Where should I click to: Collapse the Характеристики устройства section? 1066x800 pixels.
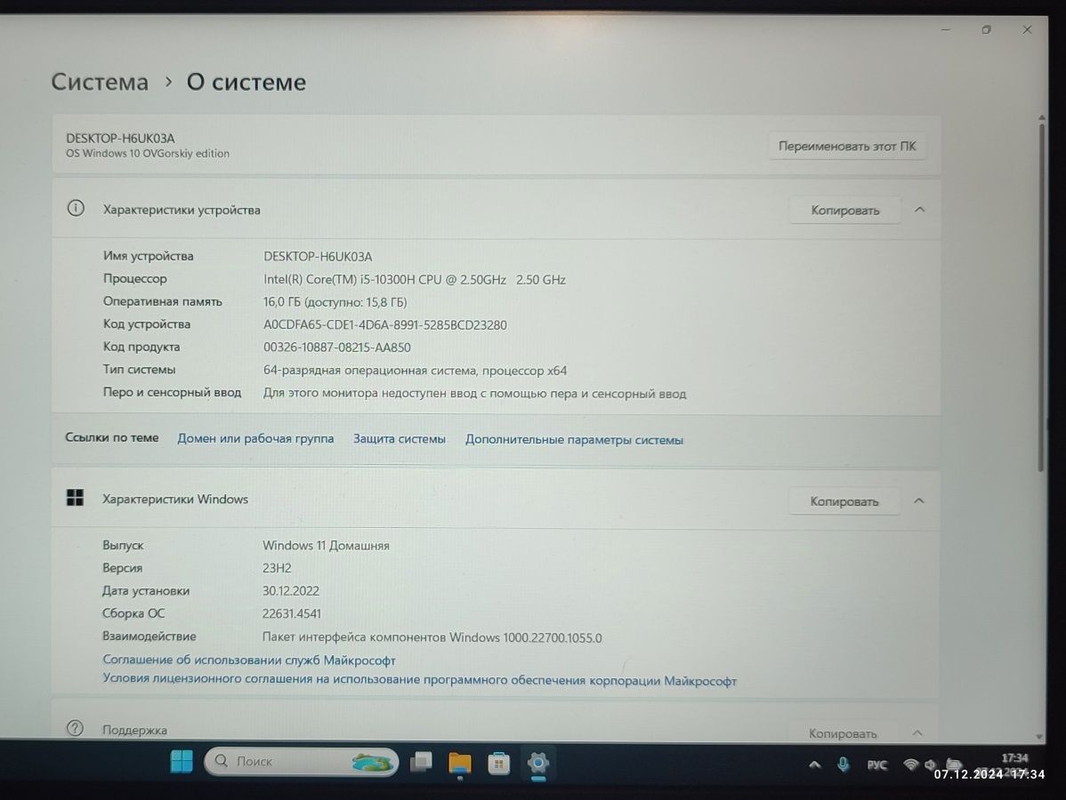coord(920,210)
